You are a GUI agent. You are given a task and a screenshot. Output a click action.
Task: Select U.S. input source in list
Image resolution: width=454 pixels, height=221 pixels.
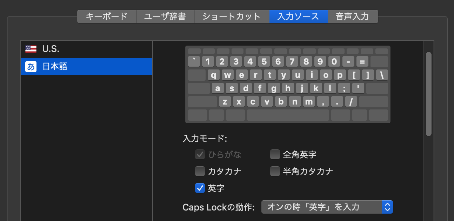[87, 49]
